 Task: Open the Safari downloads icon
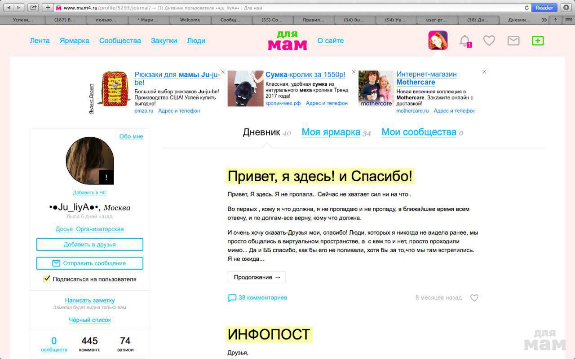coord(566,8)
